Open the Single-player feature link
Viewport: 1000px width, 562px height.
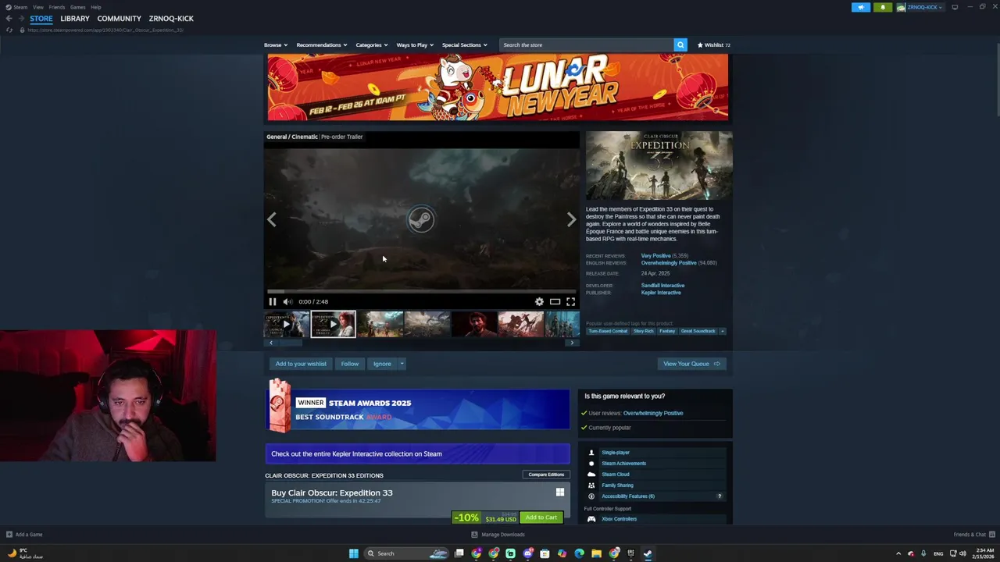click(x=616, y=453)
